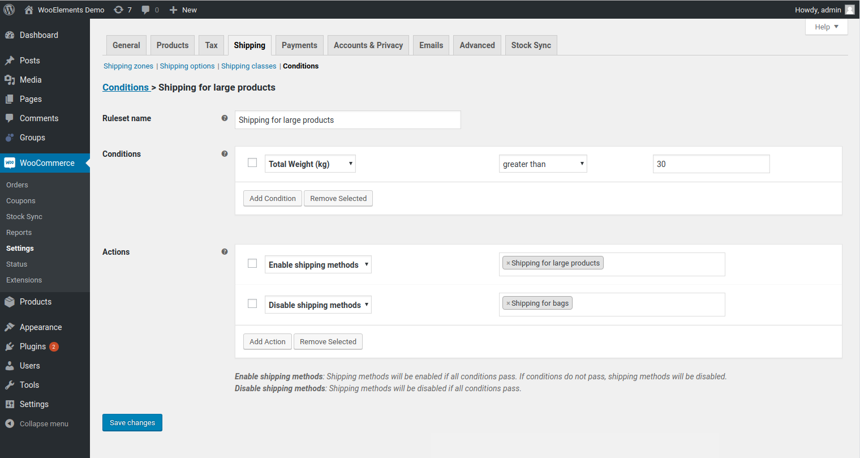Open the Stock Sync settings tab
Image resolution: width=860 pixels, height=458 pixels.
531,45
